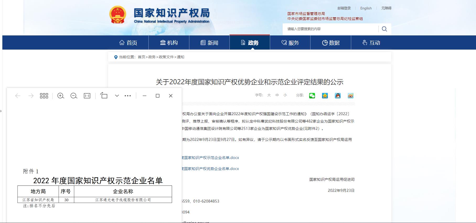The image size is (476, 223).
Task: Click the note 注:排名不分先后
Action: [39, 206]
